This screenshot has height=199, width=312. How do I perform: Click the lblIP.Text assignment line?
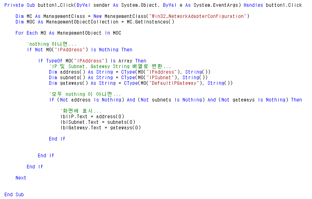92,117
